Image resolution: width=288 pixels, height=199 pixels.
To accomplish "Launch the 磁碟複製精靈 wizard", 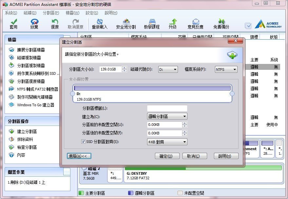I will [x=25, y=57].
